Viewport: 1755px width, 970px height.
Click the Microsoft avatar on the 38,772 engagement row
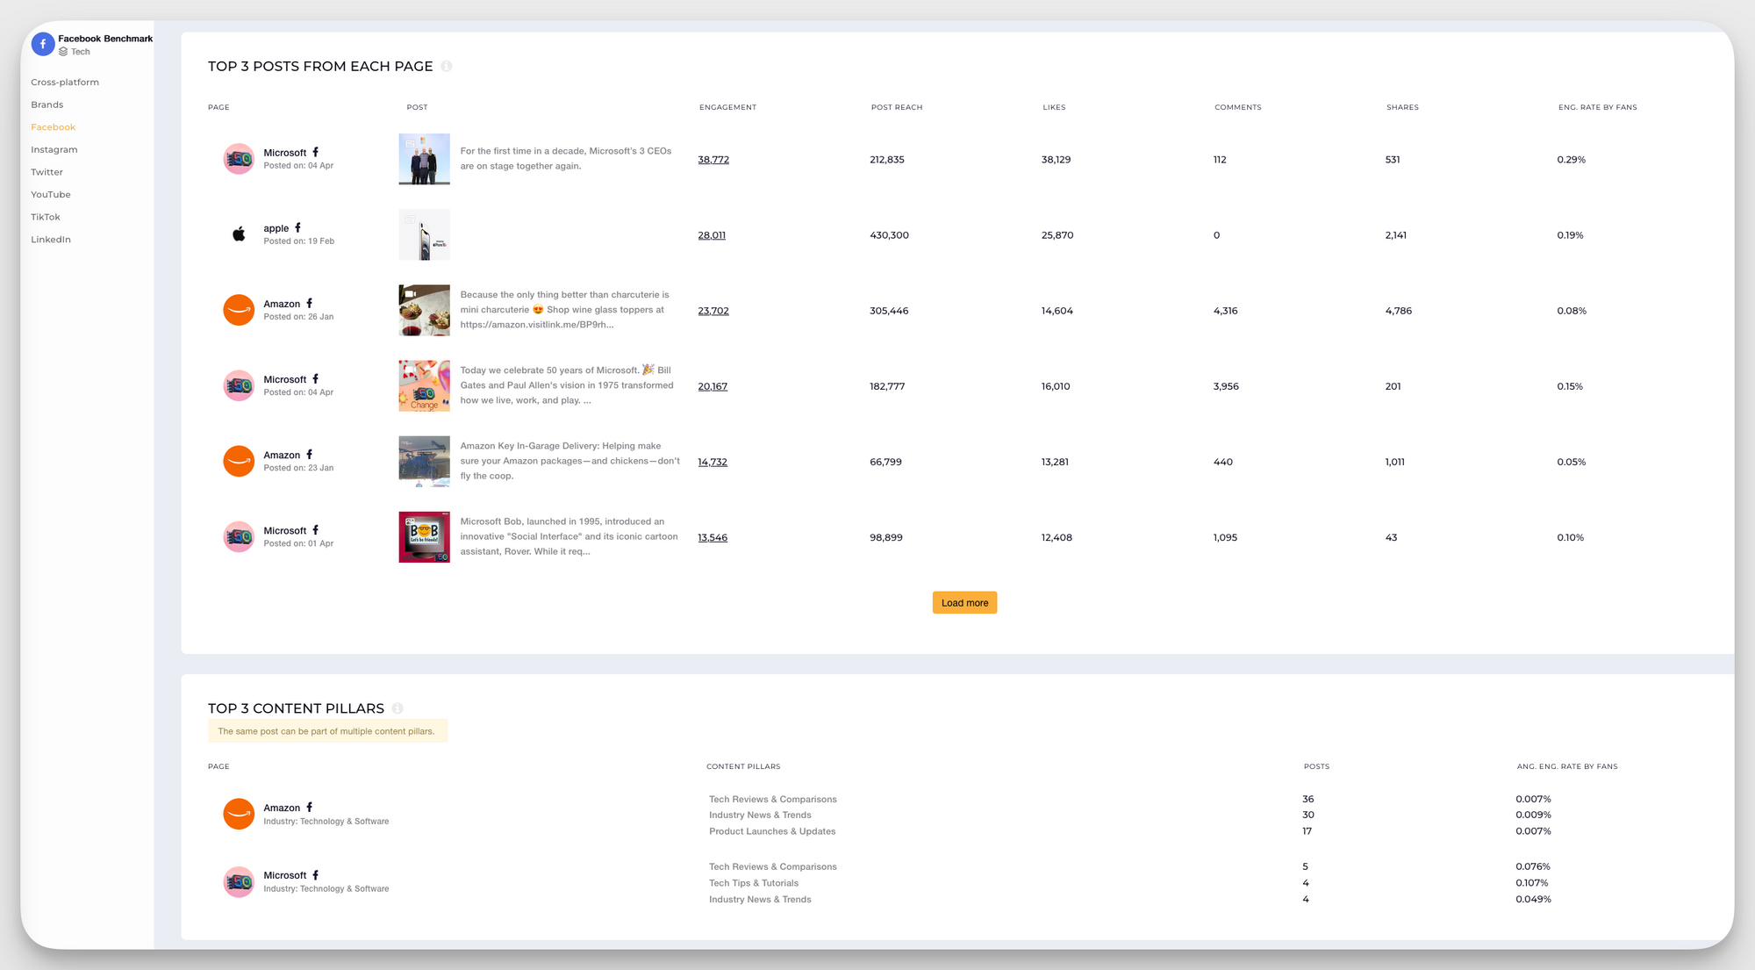(239, 159)
